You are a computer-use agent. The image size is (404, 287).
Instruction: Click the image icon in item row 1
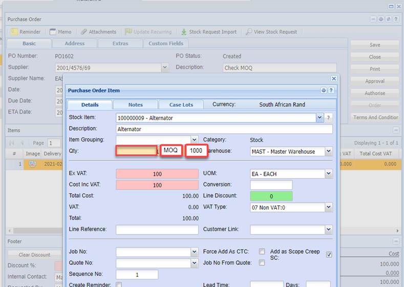(x=33, y=164)
